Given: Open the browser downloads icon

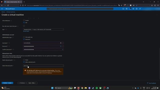Looking at the screenshot, I should (x=152, y=5).
